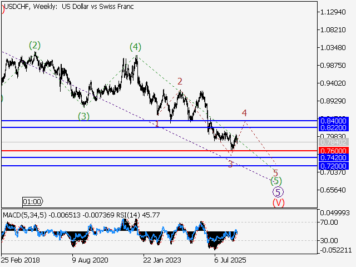Click the 01:00 time label box
The height and width of the screenshot is (267, 356).
pos(32,201)
